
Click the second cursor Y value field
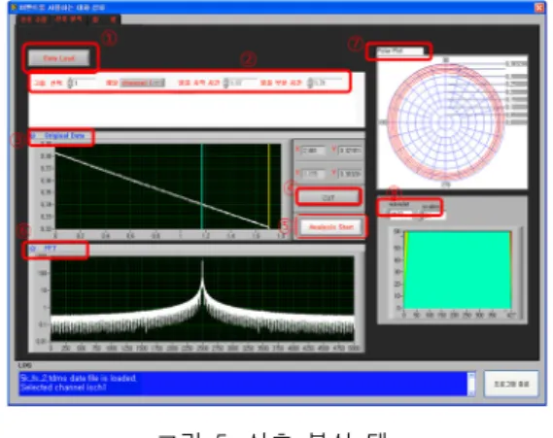350,174
